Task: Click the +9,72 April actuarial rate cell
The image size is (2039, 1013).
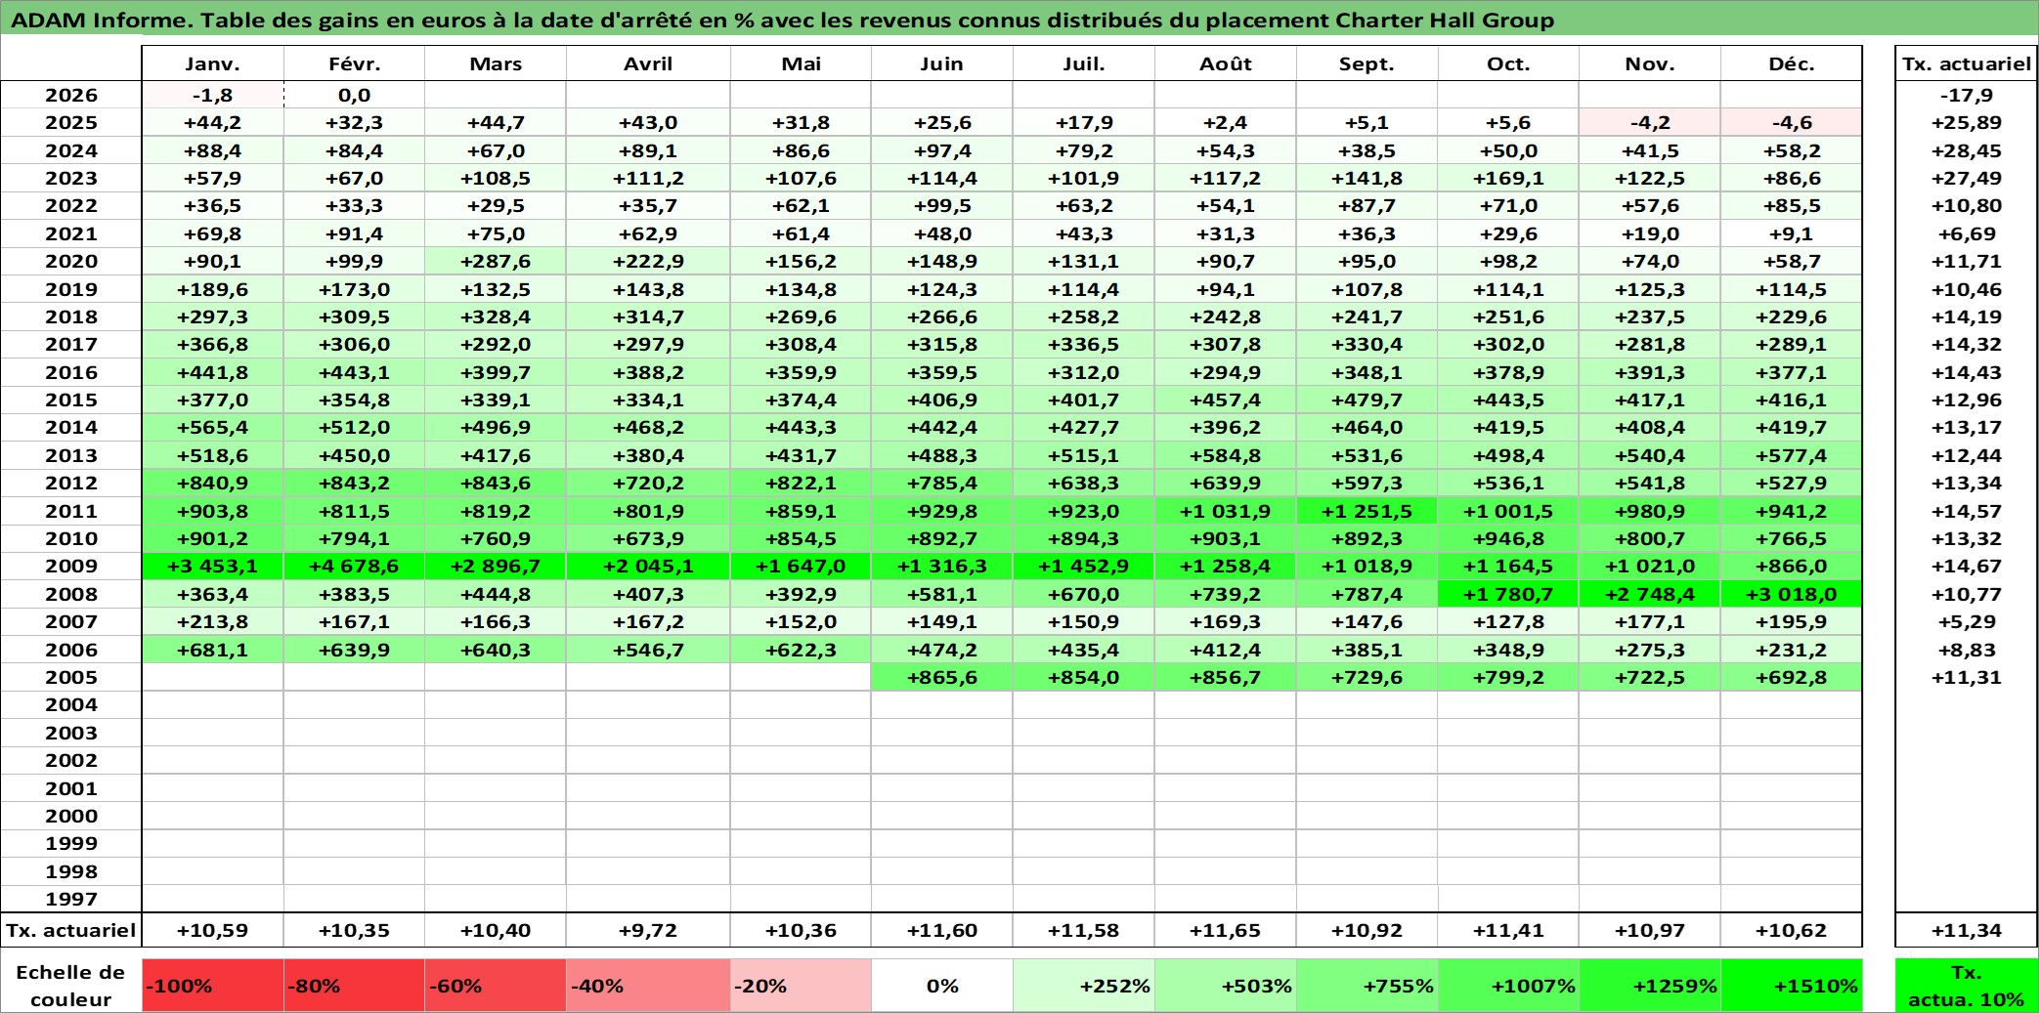Action: tap(648, 930)
